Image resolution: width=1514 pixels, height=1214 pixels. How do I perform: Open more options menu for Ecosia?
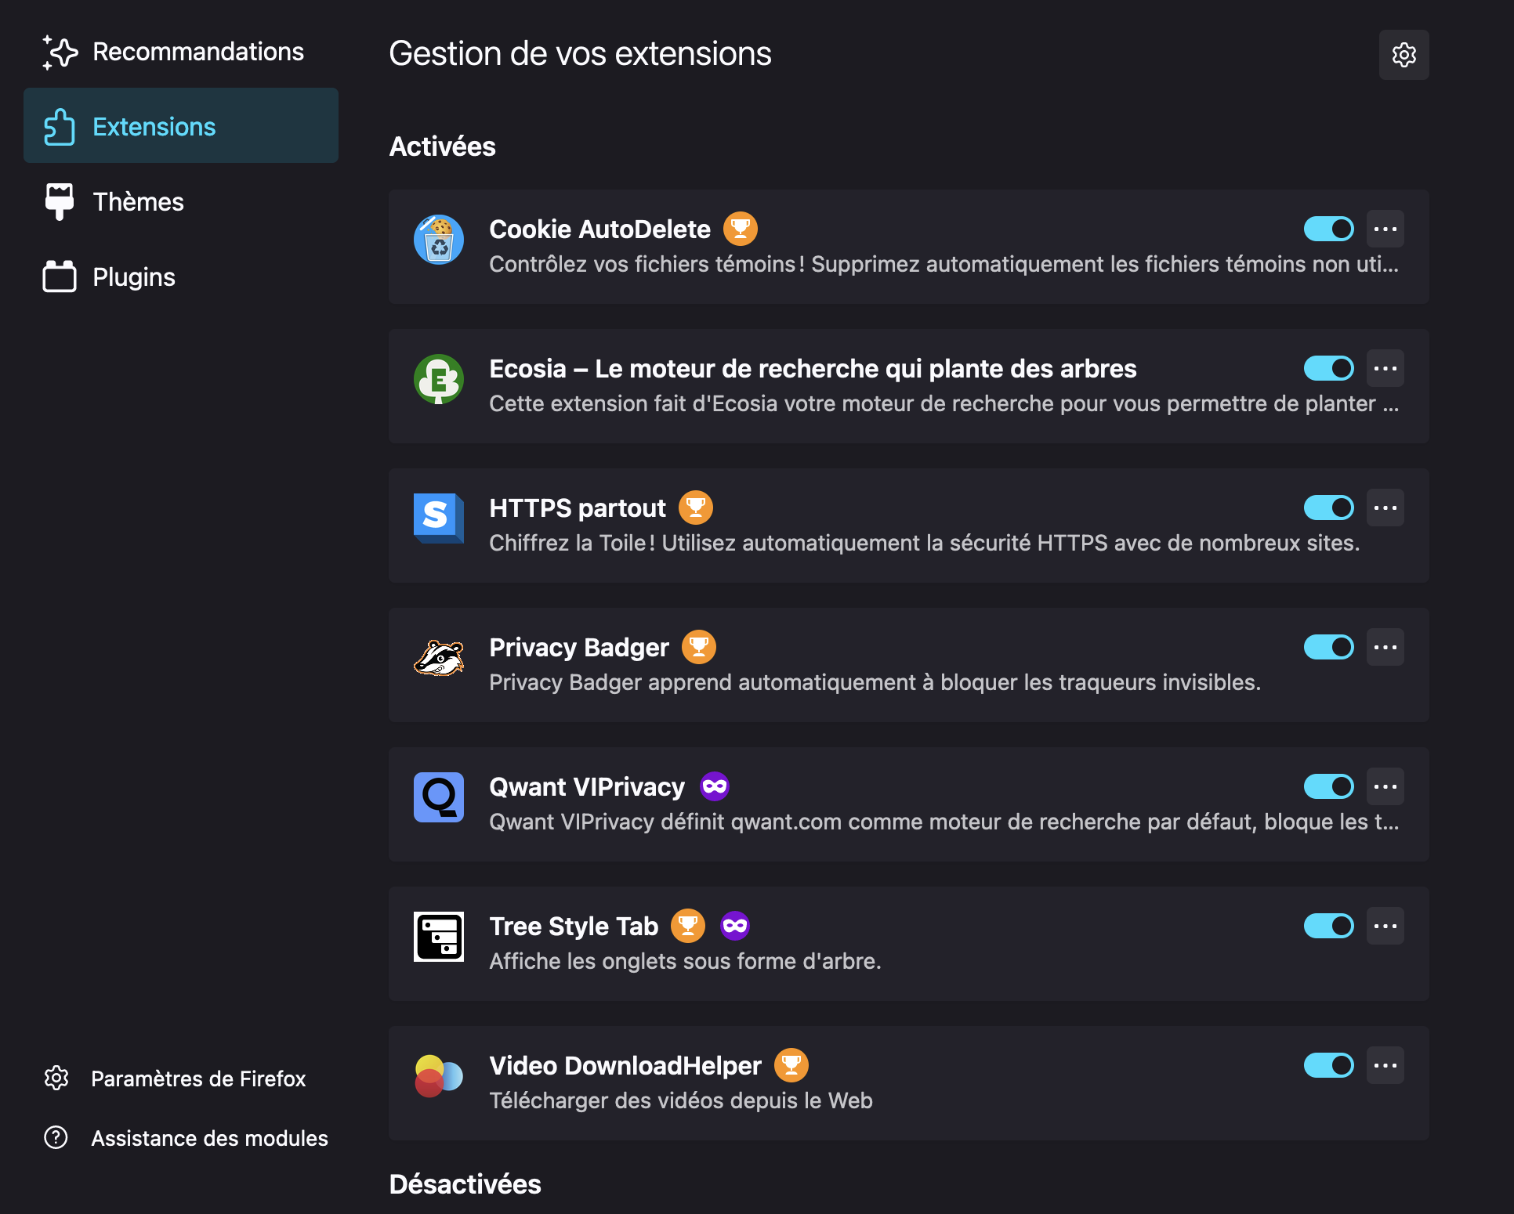[x=1385, y=368]
